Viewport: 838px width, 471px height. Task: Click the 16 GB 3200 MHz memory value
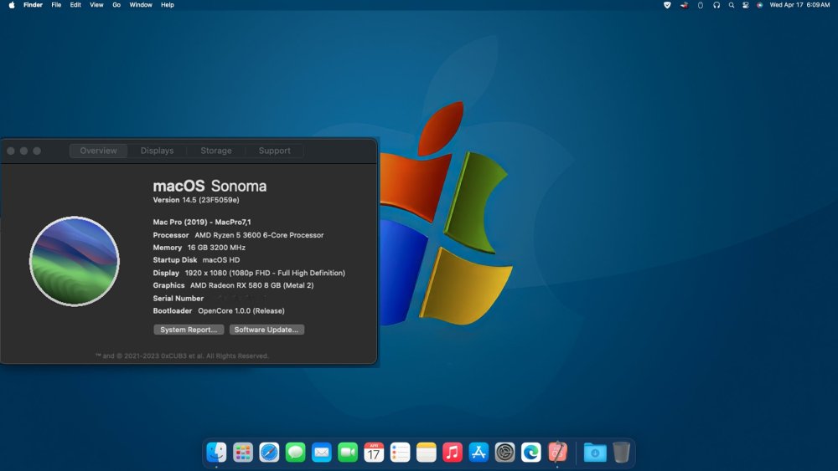[x=216, y=248]
